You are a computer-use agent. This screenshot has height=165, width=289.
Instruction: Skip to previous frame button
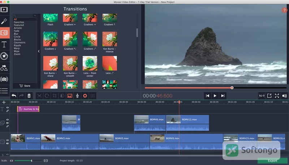[207, 96]
